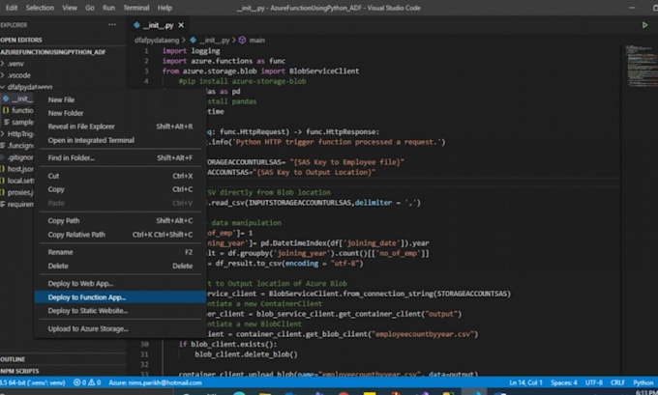Open the Go menu
Image resolution: width=658 pixels, height=395 pixels.
(90, 8)
